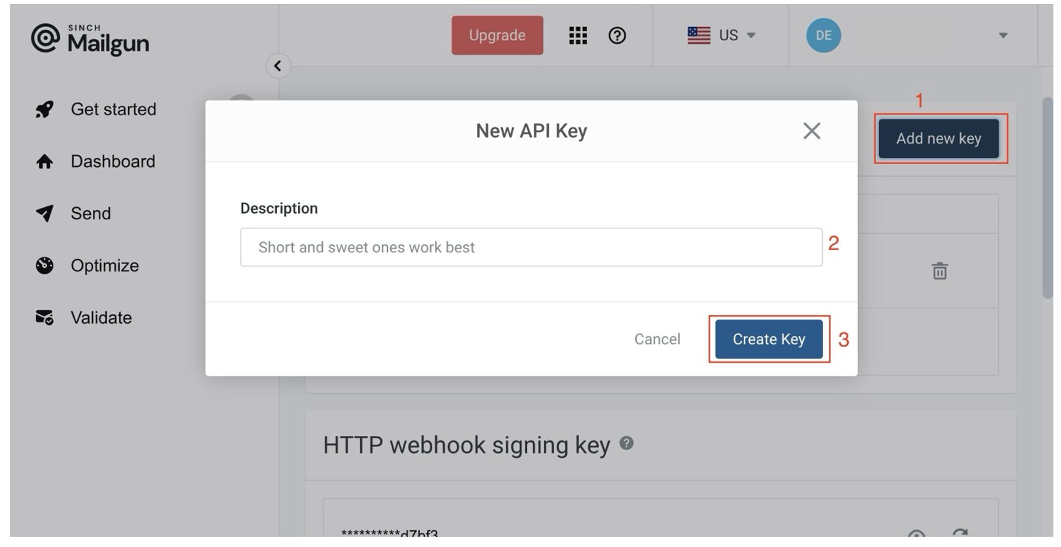The image size is (1061, 547).
Task: Open the Optimize section
Action: [x=105, y=265]
